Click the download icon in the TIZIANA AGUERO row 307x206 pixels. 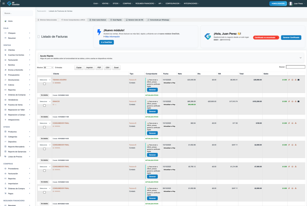tap(295, 80)
